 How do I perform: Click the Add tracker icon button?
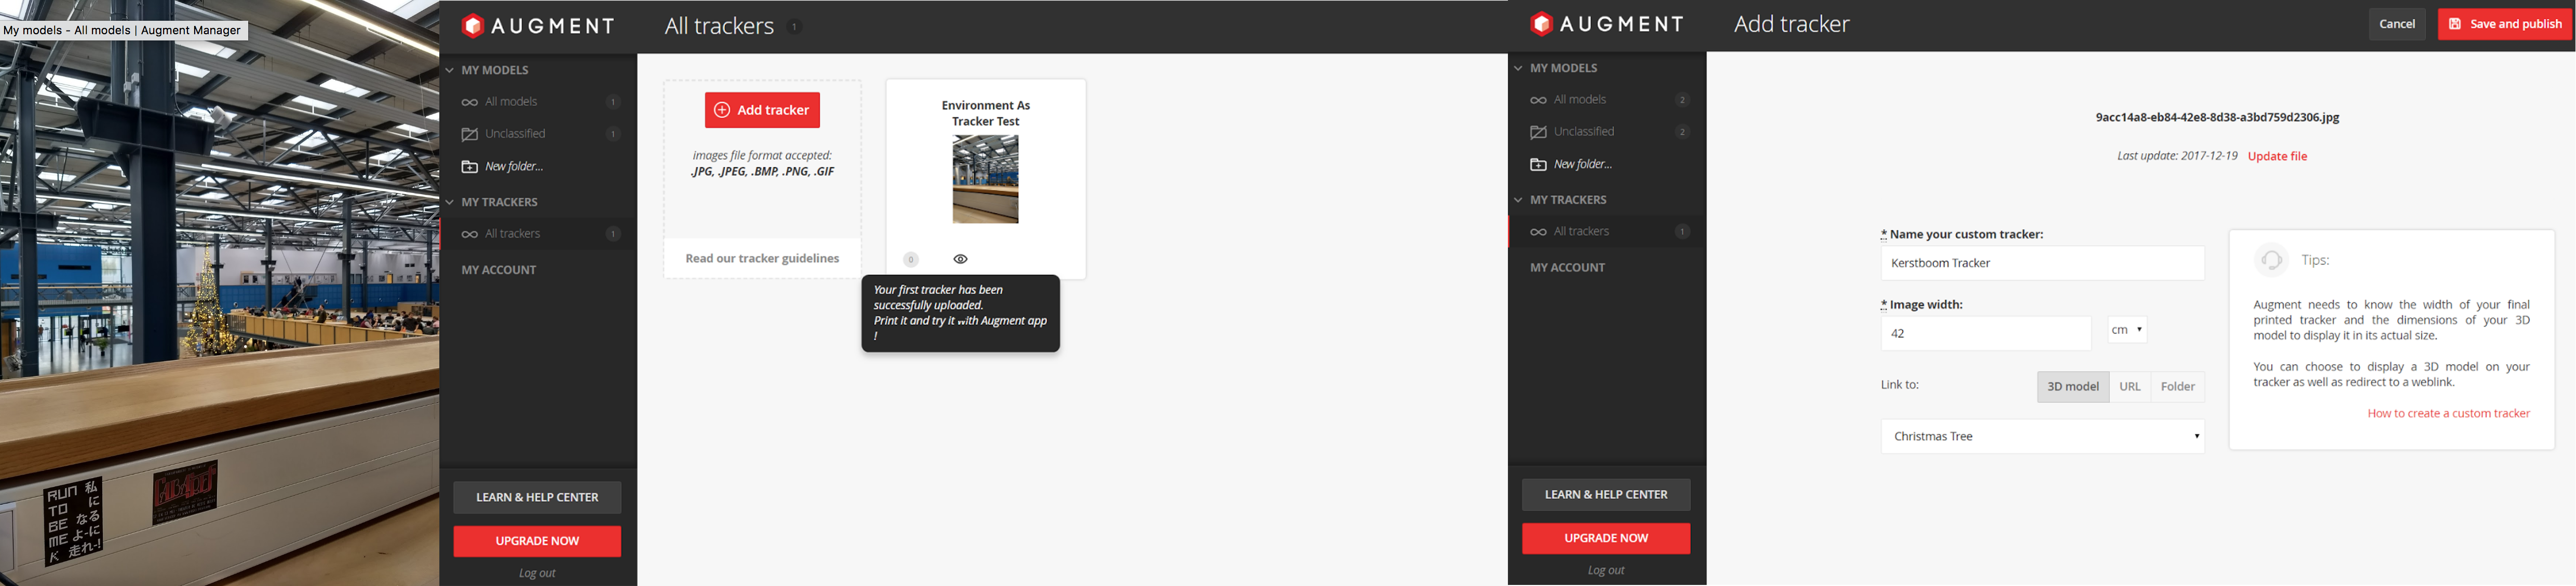click(761, 110)
